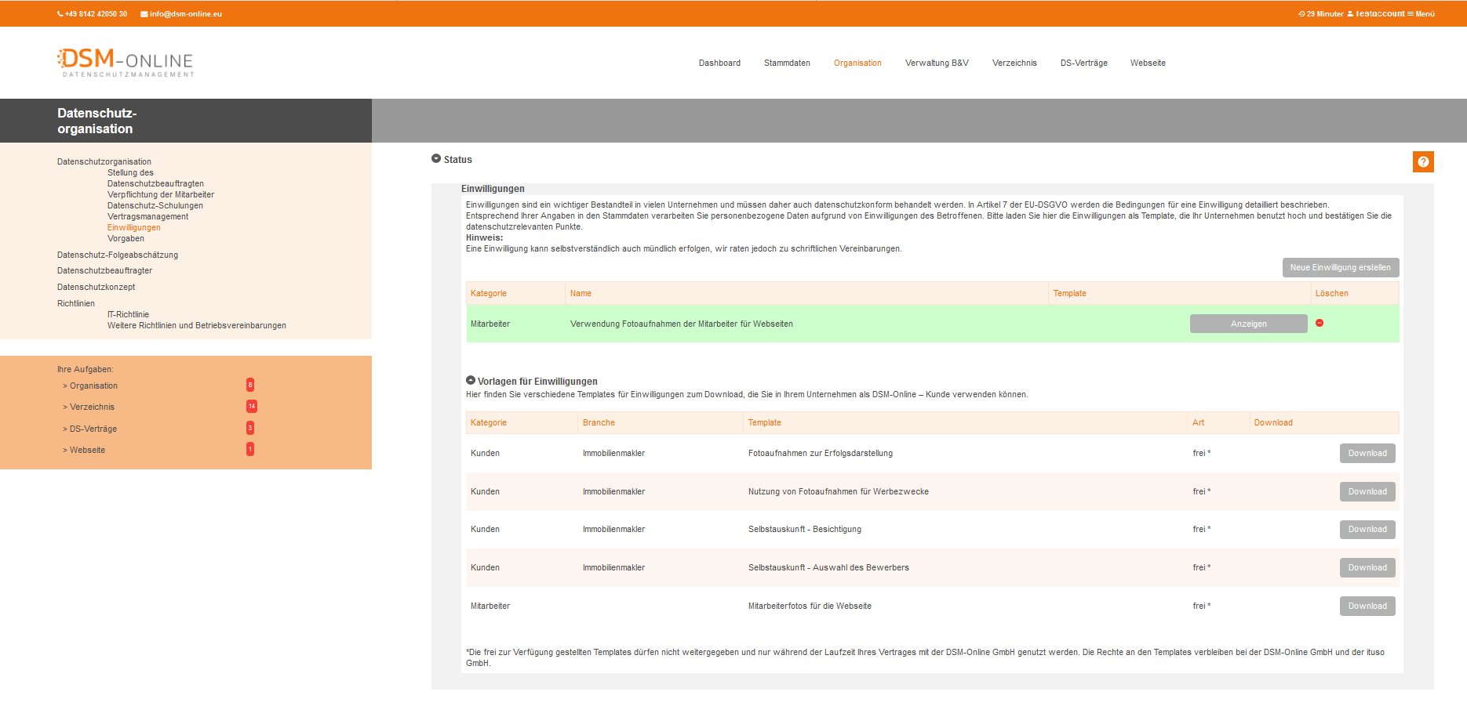Download Mitarbeiterfotos für die Webseite template
1467x706 pixels.
(x=1367, y=606)
